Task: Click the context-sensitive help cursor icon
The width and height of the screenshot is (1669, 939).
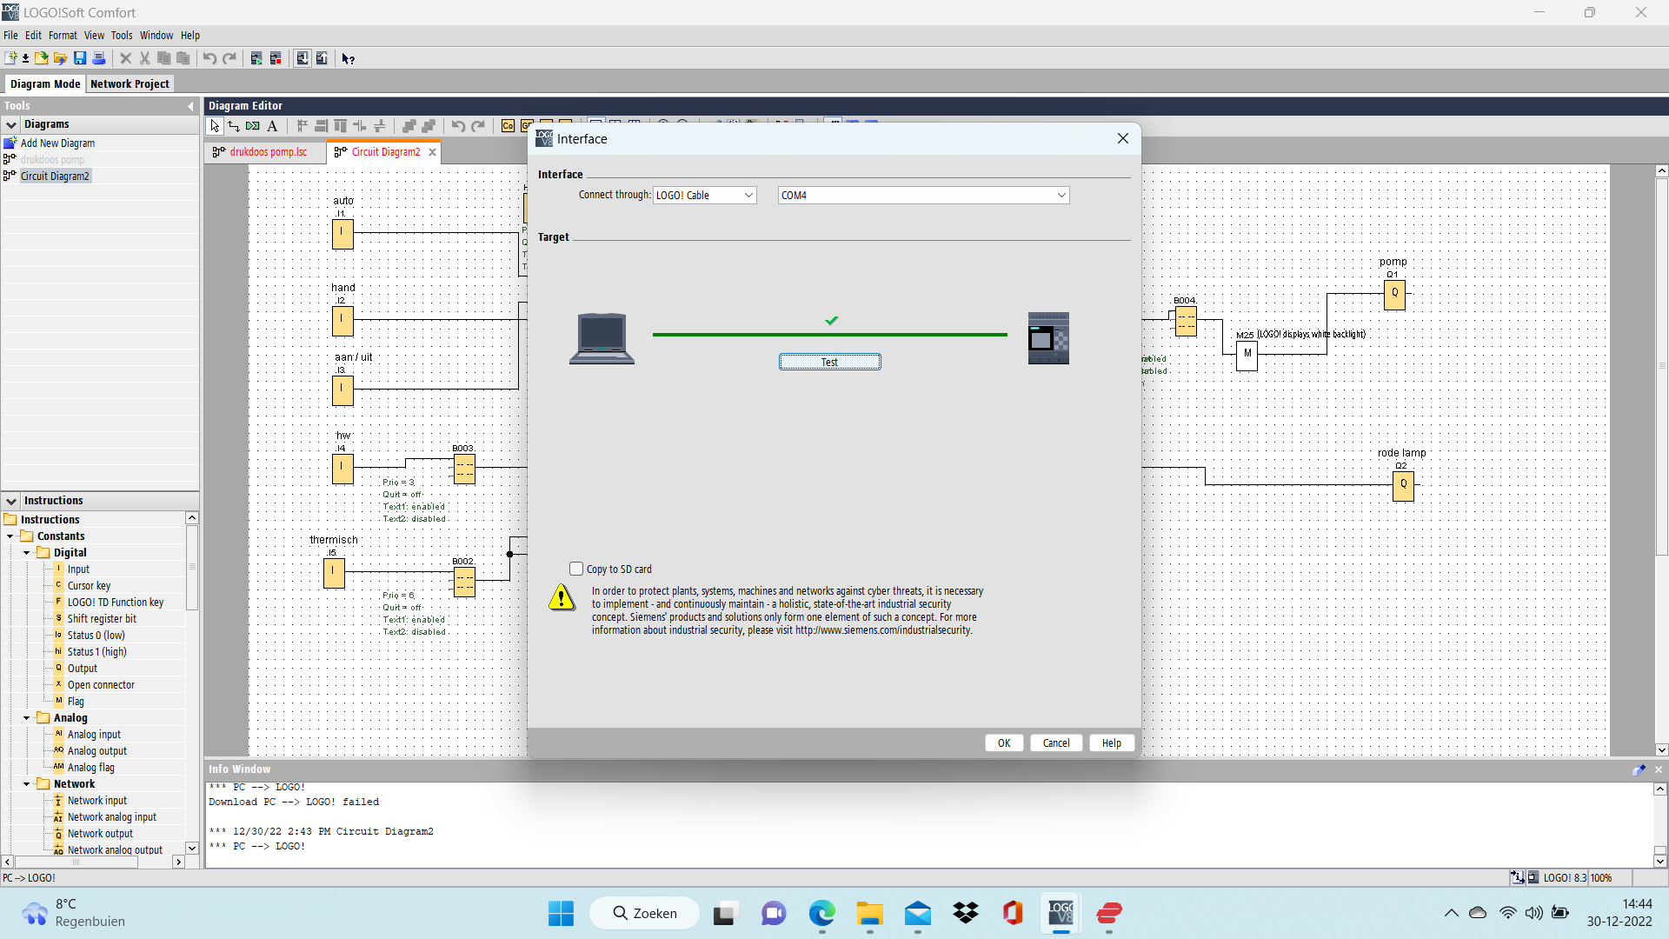Action: click(348, 58)
